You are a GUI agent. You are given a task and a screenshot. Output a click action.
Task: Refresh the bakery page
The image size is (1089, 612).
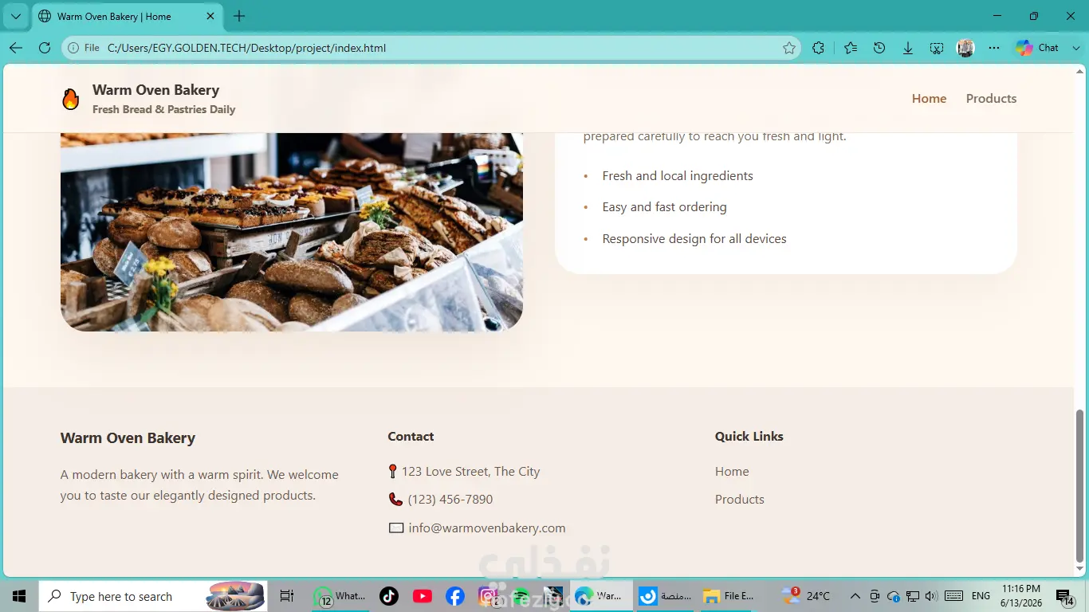tap(45, 48)
